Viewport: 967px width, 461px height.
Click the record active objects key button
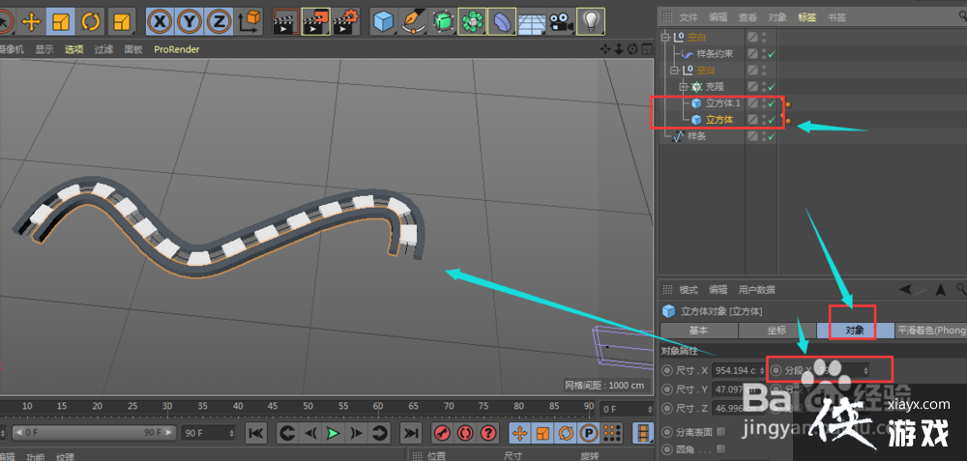pos(442,433)
